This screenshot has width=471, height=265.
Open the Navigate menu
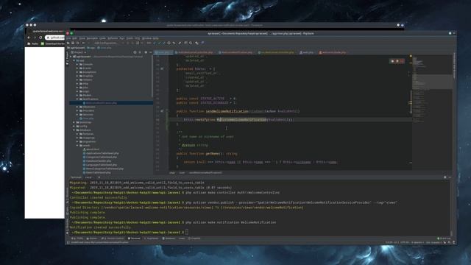point(92,38)
